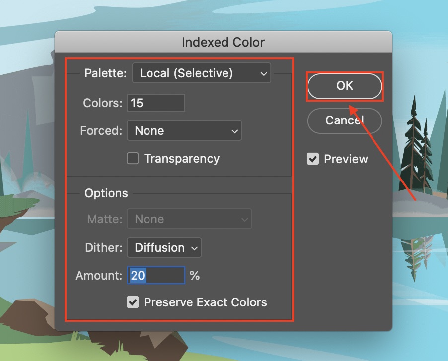Screen dimensions: 448x361
Task: Click the Amount percentage field
Action: coord(156,275)
